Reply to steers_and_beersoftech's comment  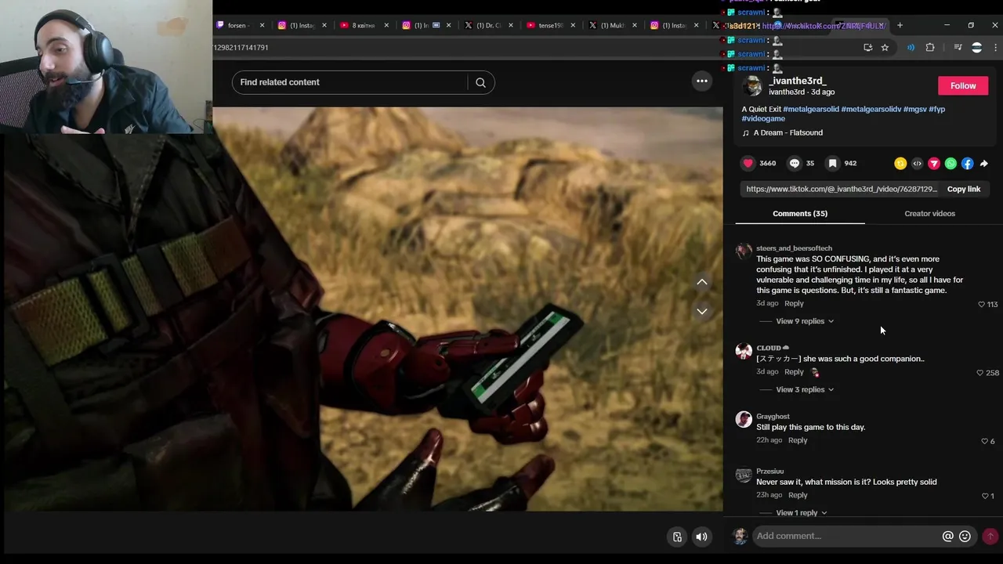794,303
